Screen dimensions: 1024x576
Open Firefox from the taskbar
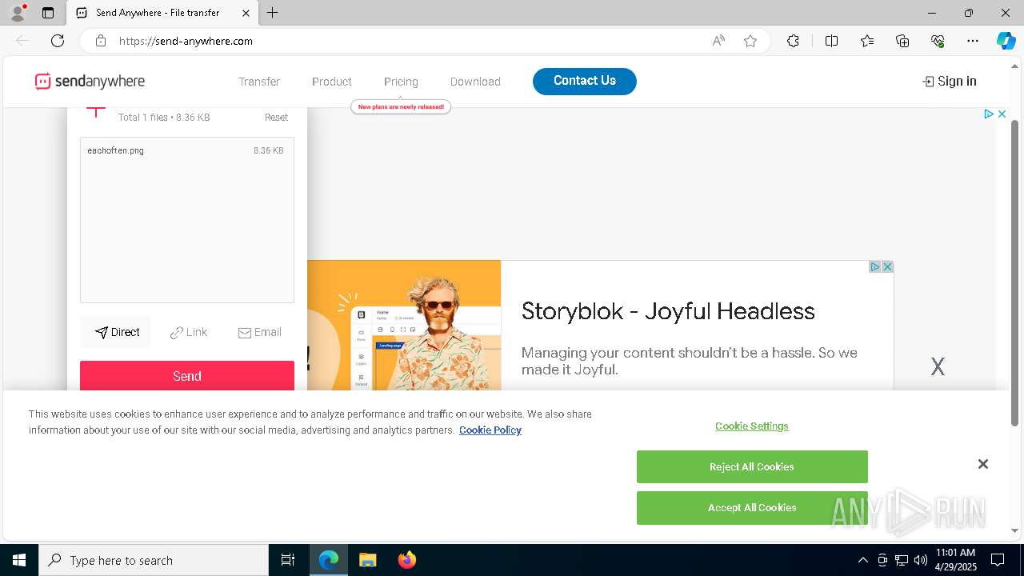(406, 560)
